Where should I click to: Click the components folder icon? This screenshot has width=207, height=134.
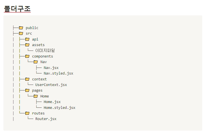click(27, 56)
